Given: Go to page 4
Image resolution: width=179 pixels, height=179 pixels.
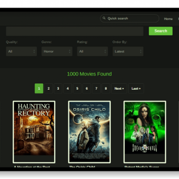Looking at the screenshot, I should point(68,88).
